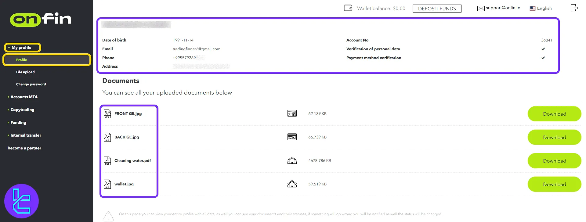The width and height of the screenshot is (586, 222).
Task: Click the house icon in Cleaning water.pdf row
Action: pyautogui.click(x=292, y=160)
